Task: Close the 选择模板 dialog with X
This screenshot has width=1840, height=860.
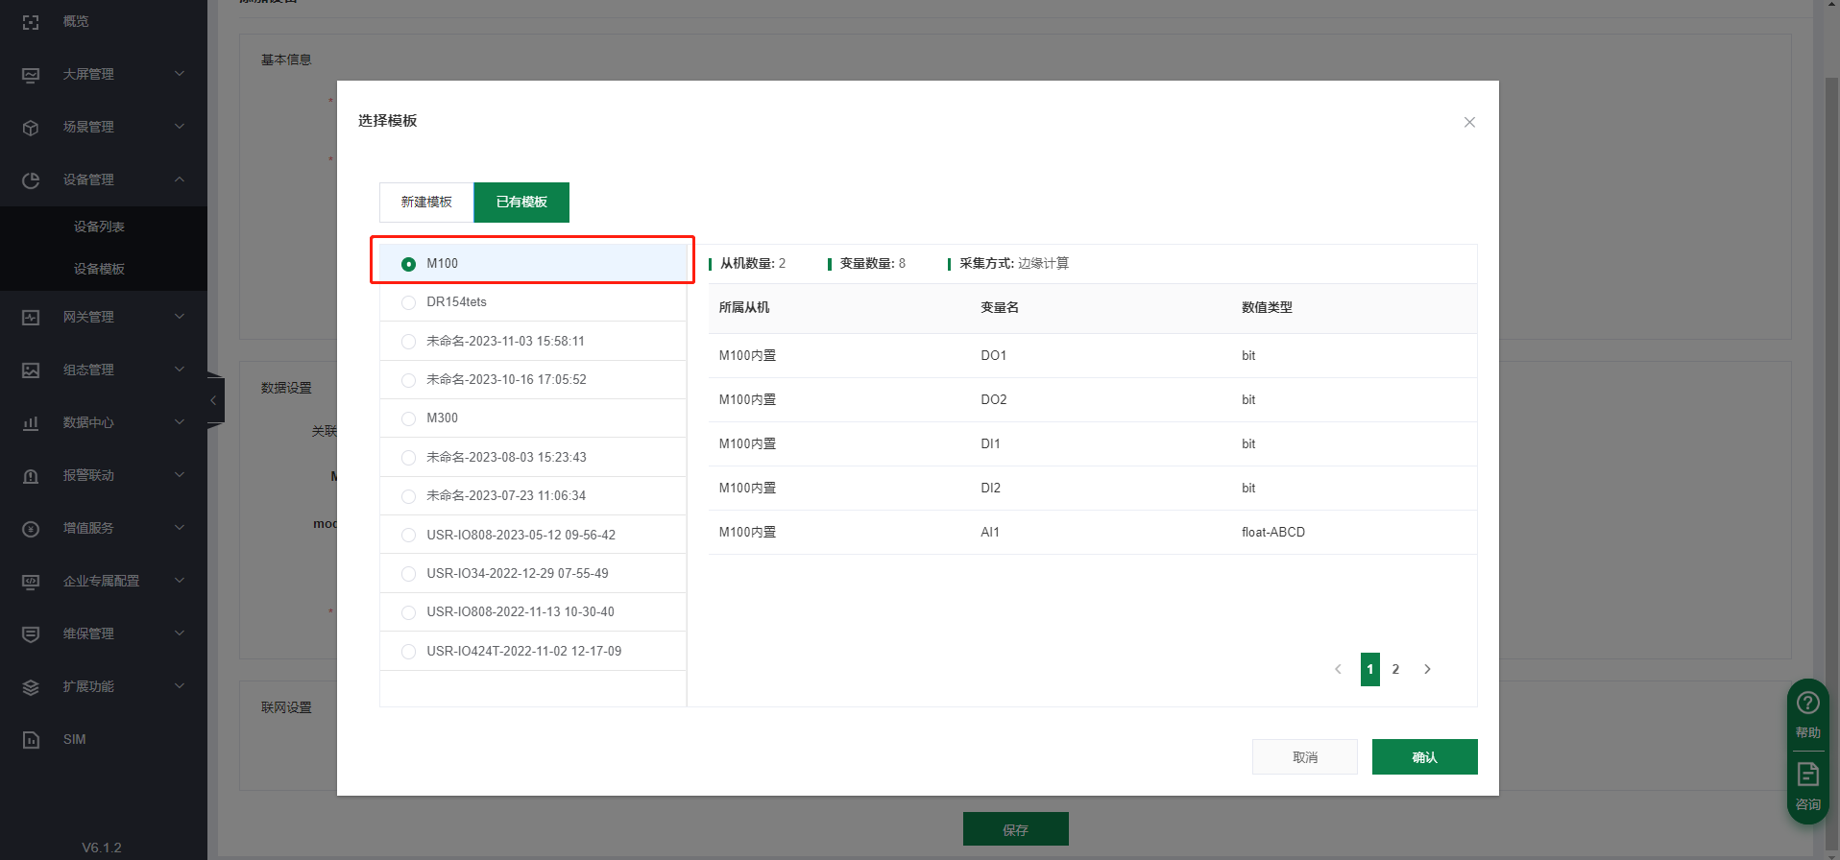Action: 1468,122
